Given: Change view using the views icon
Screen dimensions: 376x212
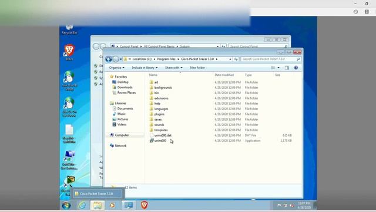Looking at the screenshot, I should 273,68.
